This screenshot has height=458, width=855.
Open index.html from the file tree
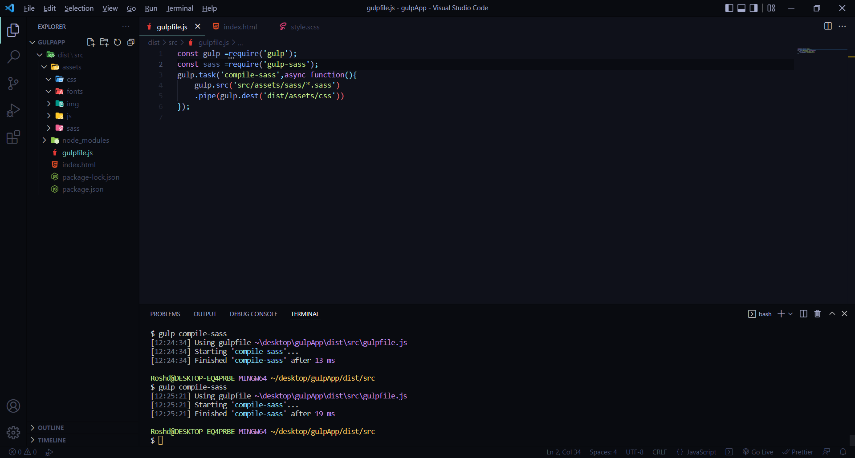click(79, 165)
